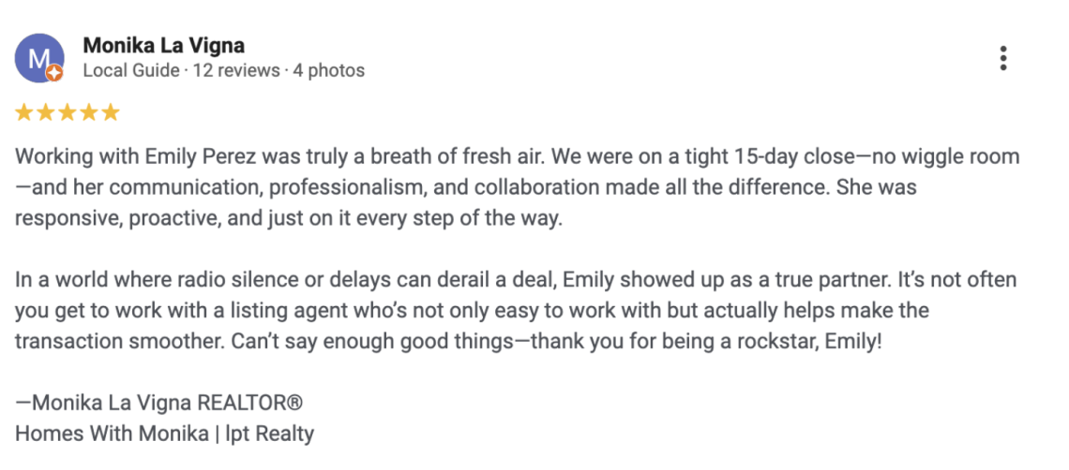Click the Local Guide label under the name

(131, 70)
